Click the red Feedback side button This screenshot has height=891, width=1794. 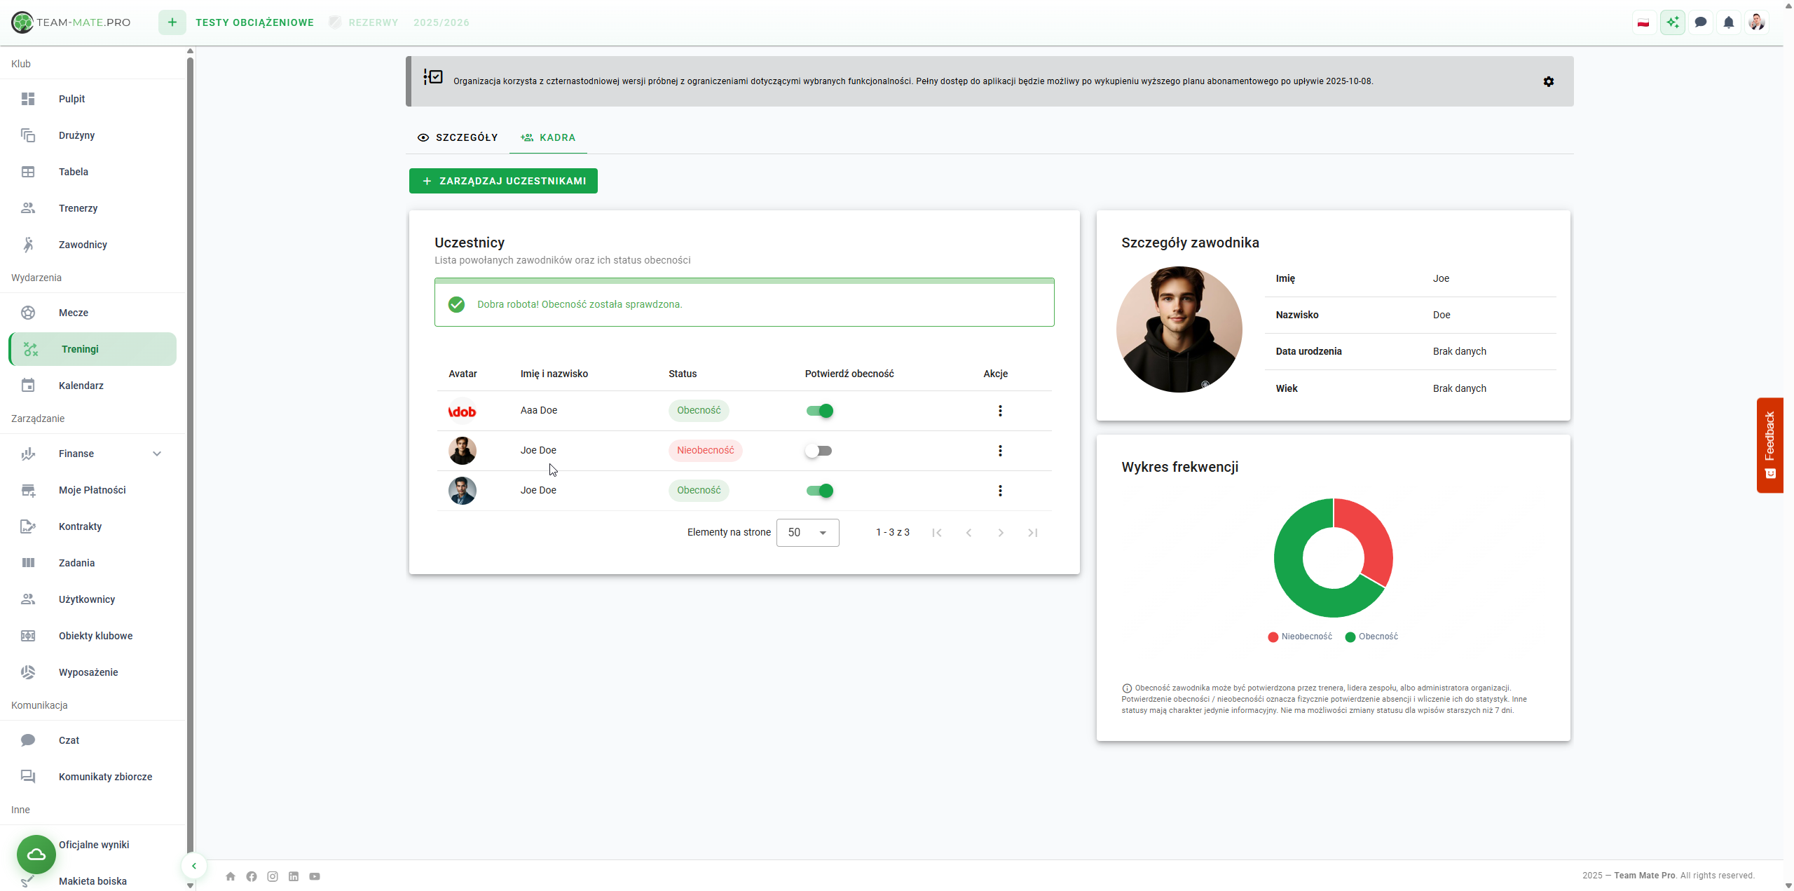1769,445
